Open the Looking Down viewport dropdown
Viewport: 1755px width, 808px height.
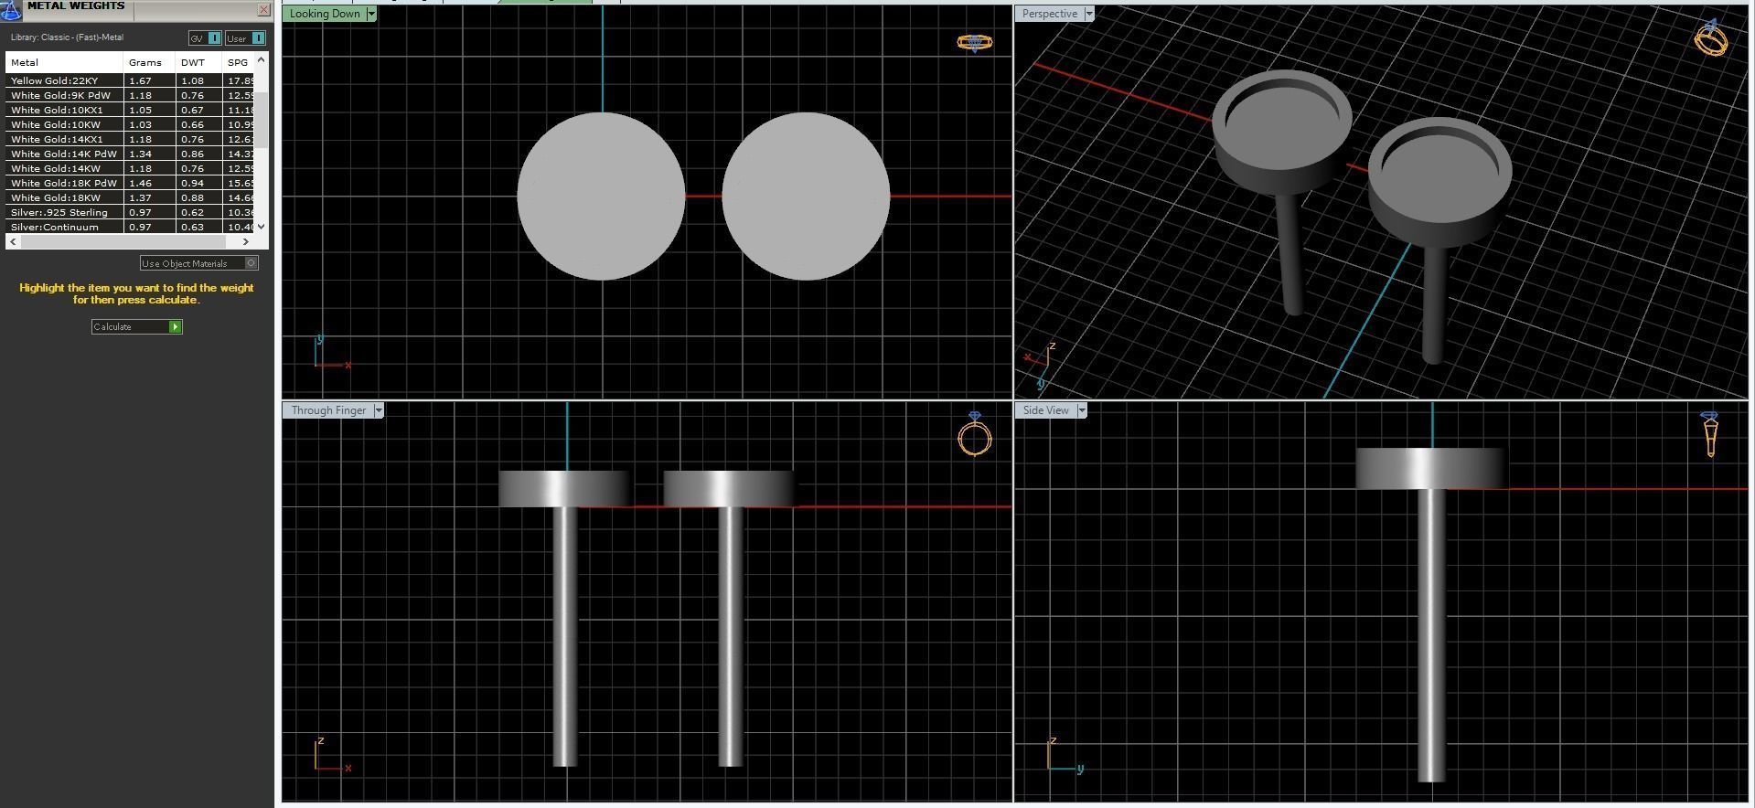(x=370, y=14)
